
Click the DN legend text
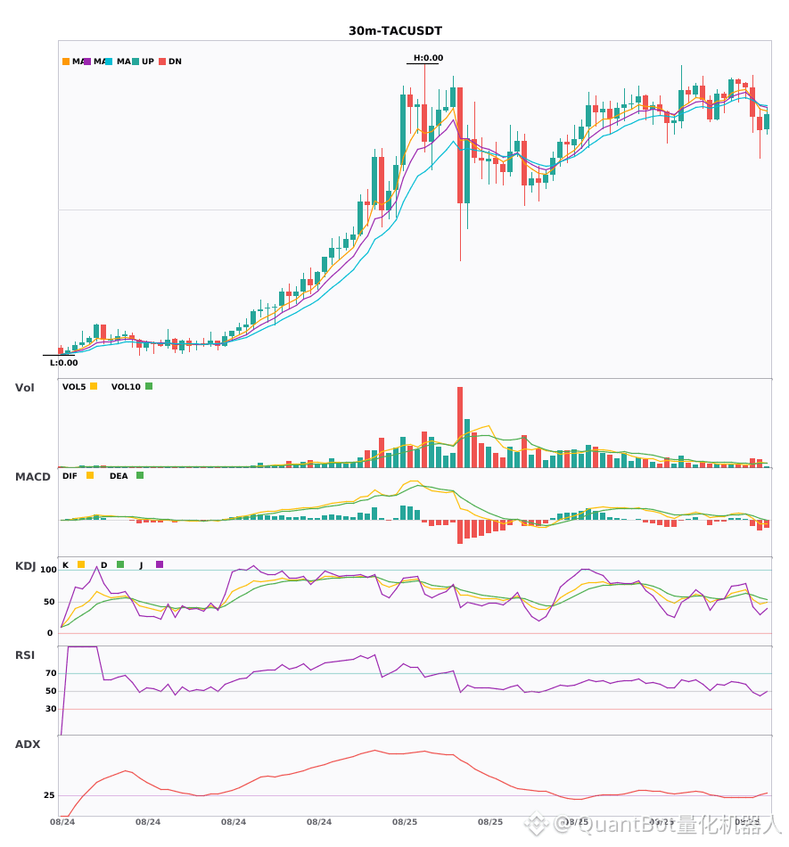(x=175, y=62)
